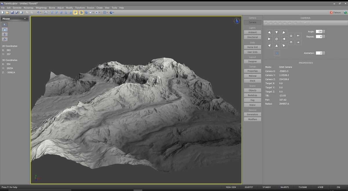Toggle the Perspective view P button
Viewport: 348px width, 191px height.
point(75,12)
